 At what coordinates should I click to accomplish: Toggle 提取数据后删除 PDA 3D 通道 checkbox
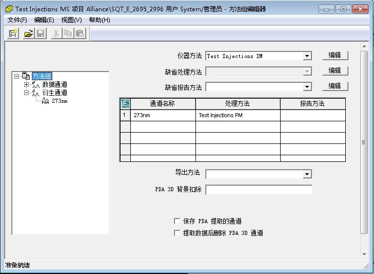pyautogui.click(x=178, y=233)
